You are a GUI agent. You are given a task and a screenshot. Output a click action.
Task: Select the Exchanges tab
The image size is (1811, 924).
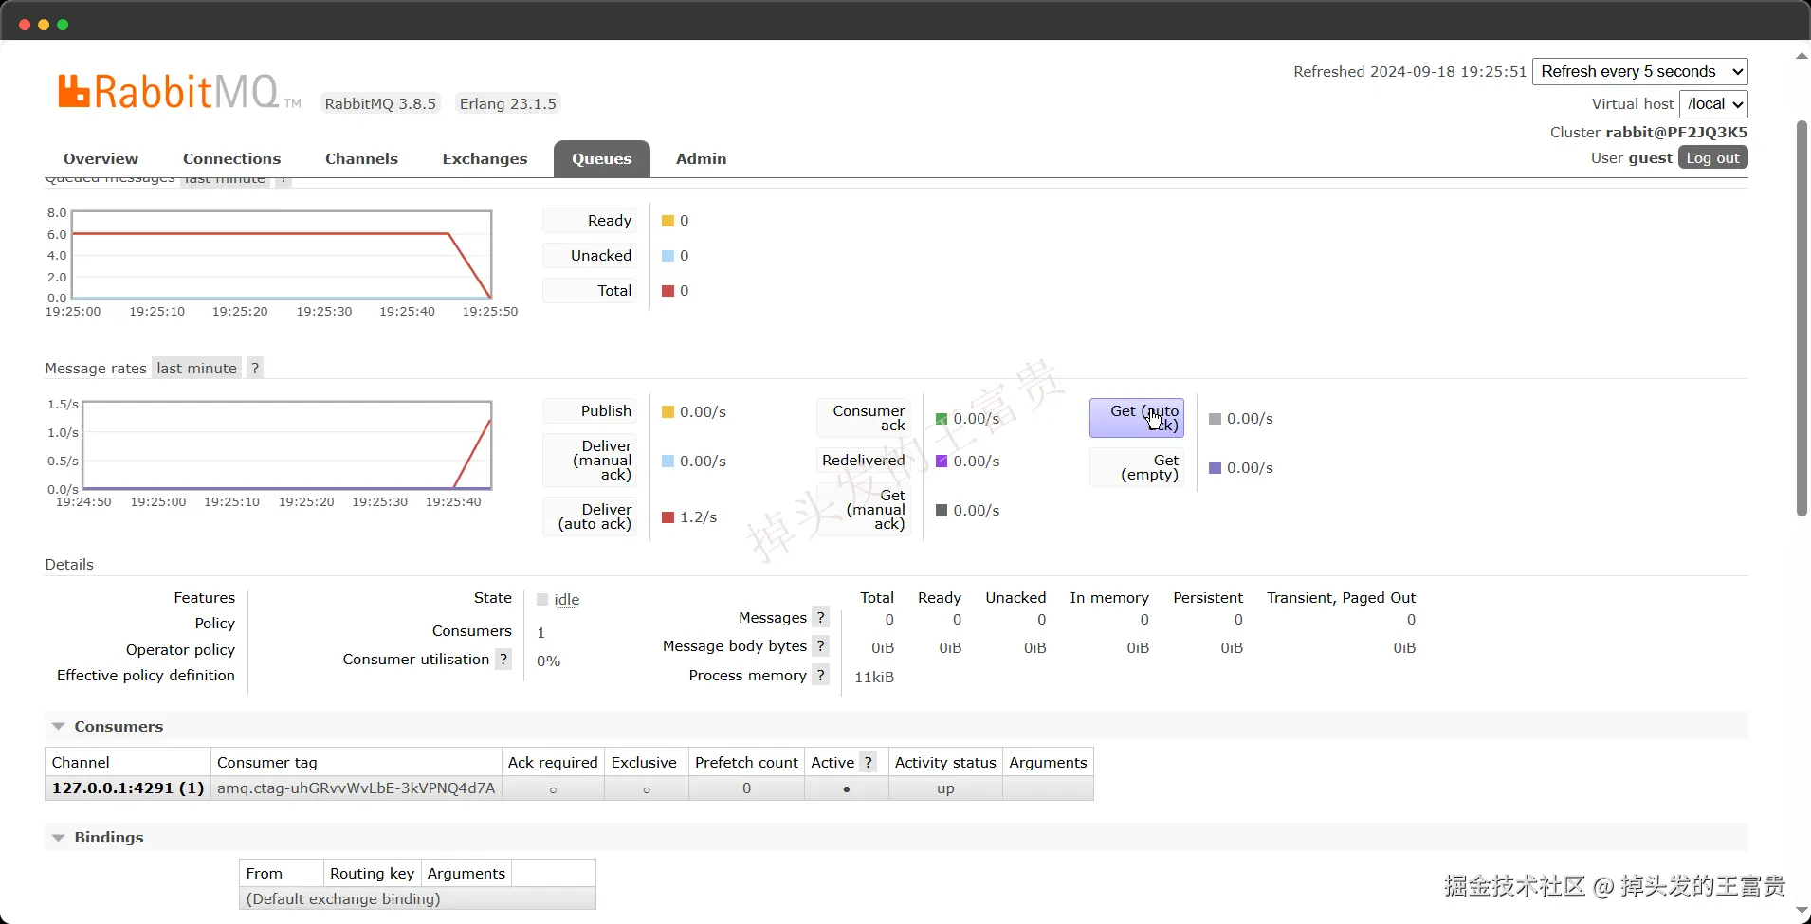tap(485, 159)
